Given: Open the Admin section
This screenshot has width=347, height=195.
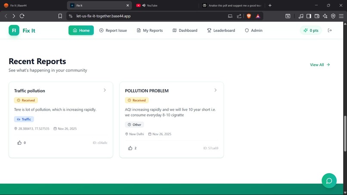Looking at the screenshot, I should point(254,30).
